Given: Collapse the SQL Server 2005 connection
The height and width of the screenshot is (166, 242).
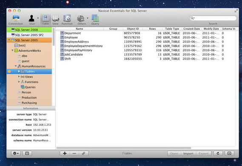Looking at the screenshot, I should pos(9,40).
